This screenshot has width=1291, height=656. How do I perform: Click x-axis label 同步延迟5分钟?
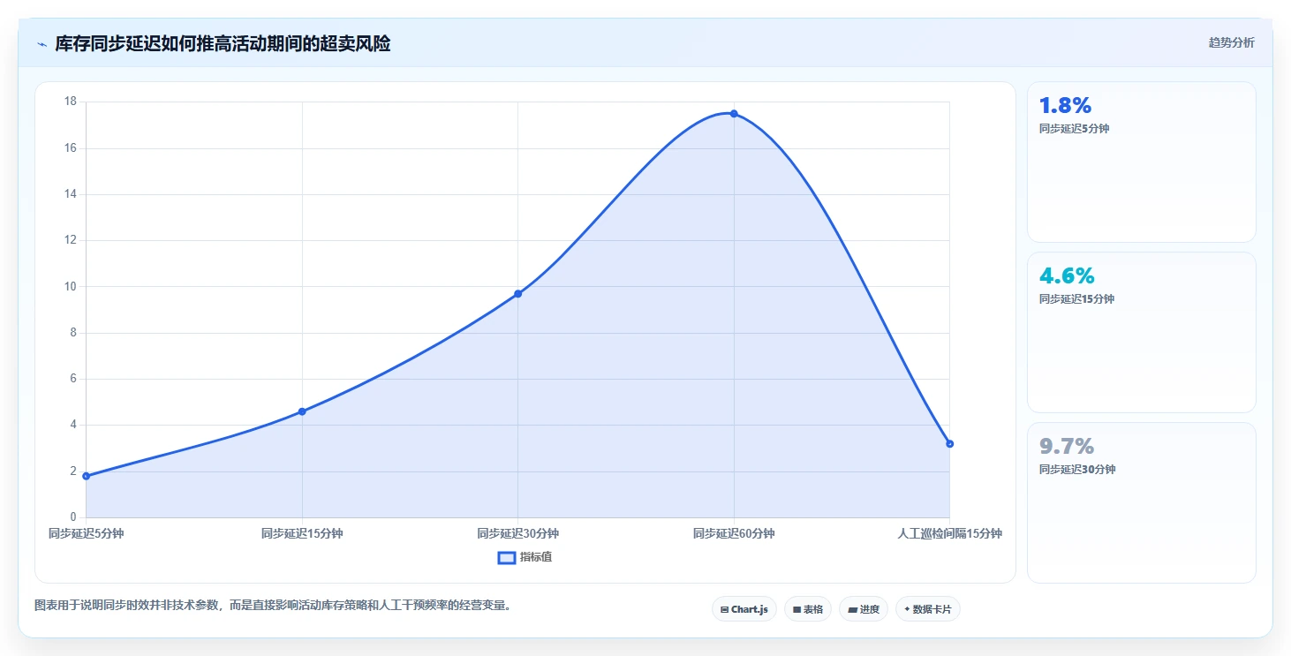click(x=87, y=533)
